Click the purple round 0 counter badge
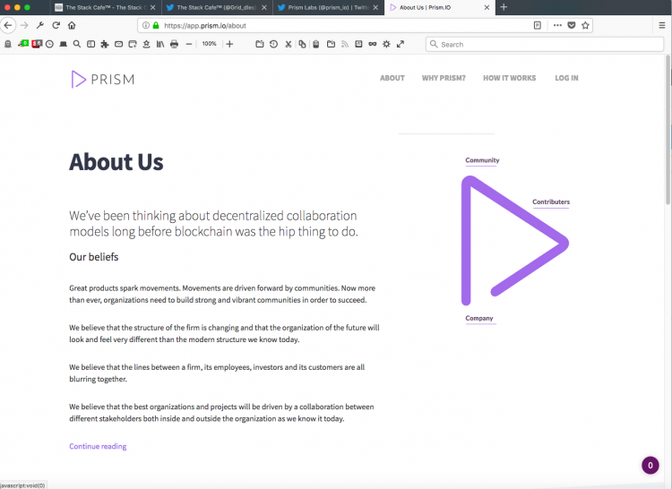672x489 pixels. pos(650,466)
